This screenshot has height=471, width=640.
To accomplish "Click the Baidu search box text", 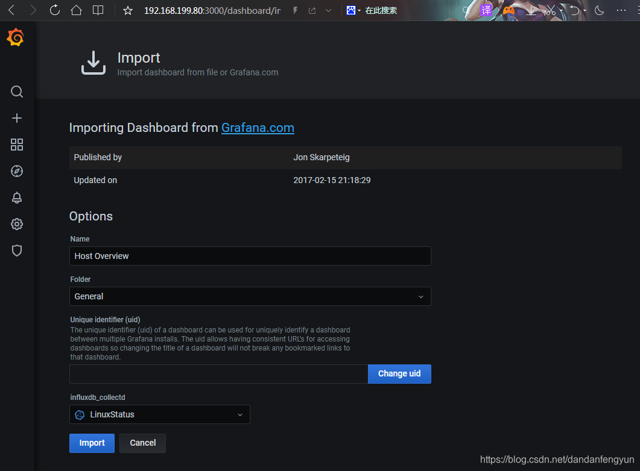I will (381, 11).
